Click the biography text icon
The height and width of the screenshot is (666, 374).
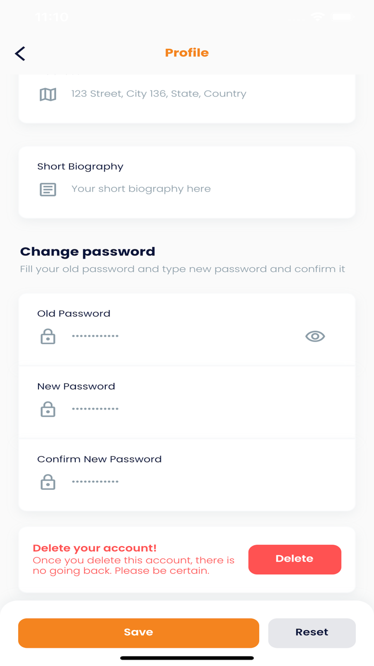(48, 189)
